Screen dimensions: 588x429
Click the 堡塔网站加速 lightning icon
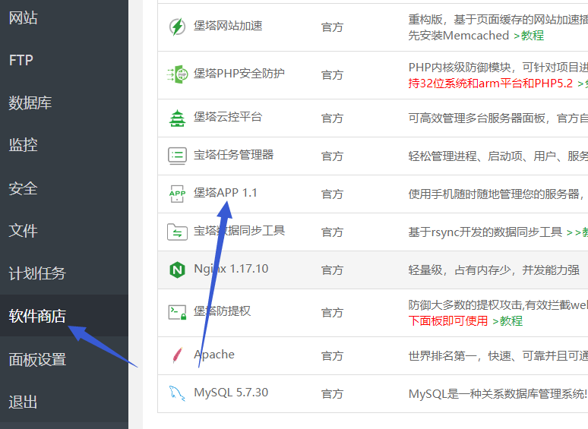pyautogui.click(x=177, y=27)
